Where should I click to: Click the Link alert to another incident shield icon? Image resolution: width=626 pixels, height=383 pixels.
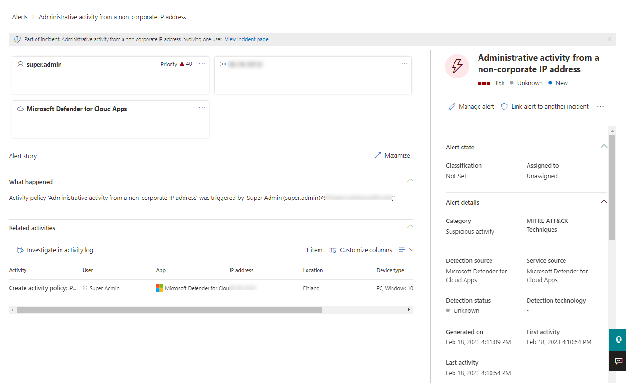(504, 107)
